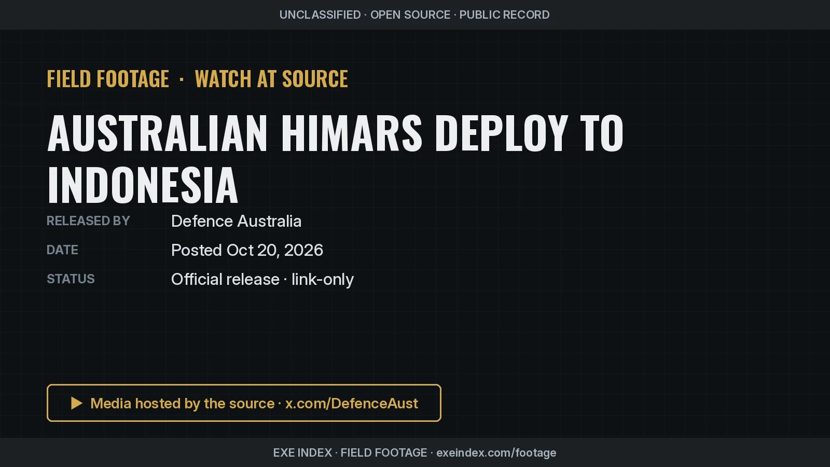Image resolution: width=830 pixels, height=467 pixels.
Task: Click the 'Defence Australia' value
Action: coord(236,221)
